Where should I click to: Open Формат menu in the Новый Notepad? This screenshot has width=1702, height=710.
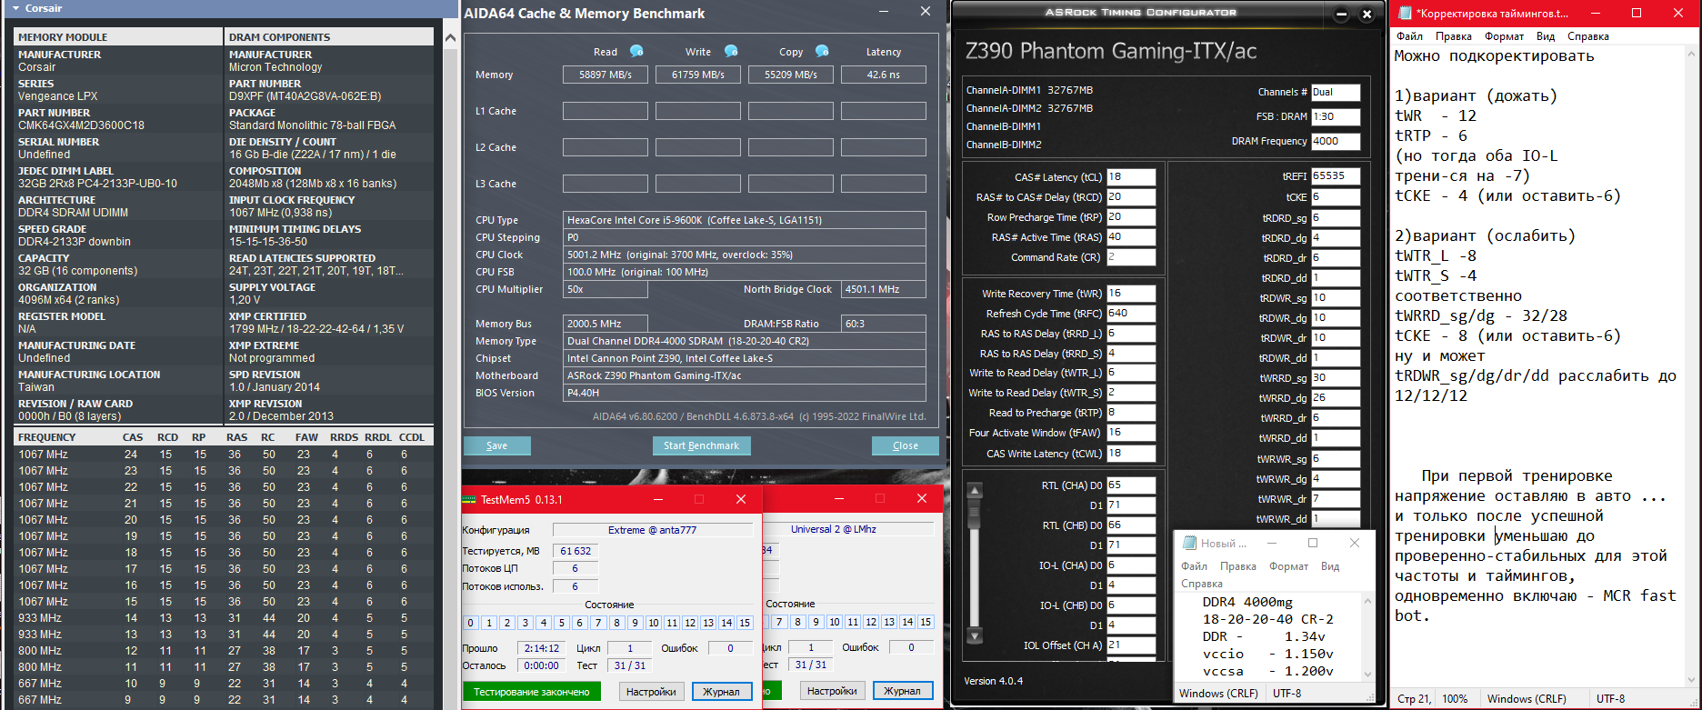[1288, 566]
